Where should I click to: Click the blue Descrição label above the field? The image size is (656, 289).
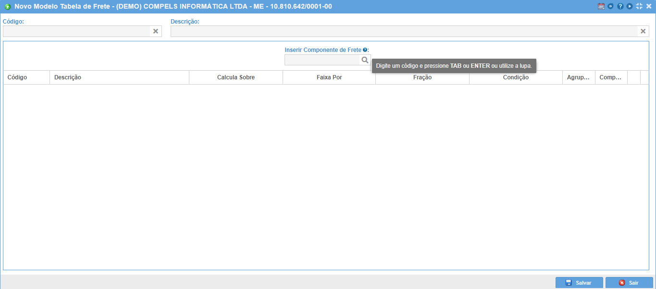click(x=185, y=22)
